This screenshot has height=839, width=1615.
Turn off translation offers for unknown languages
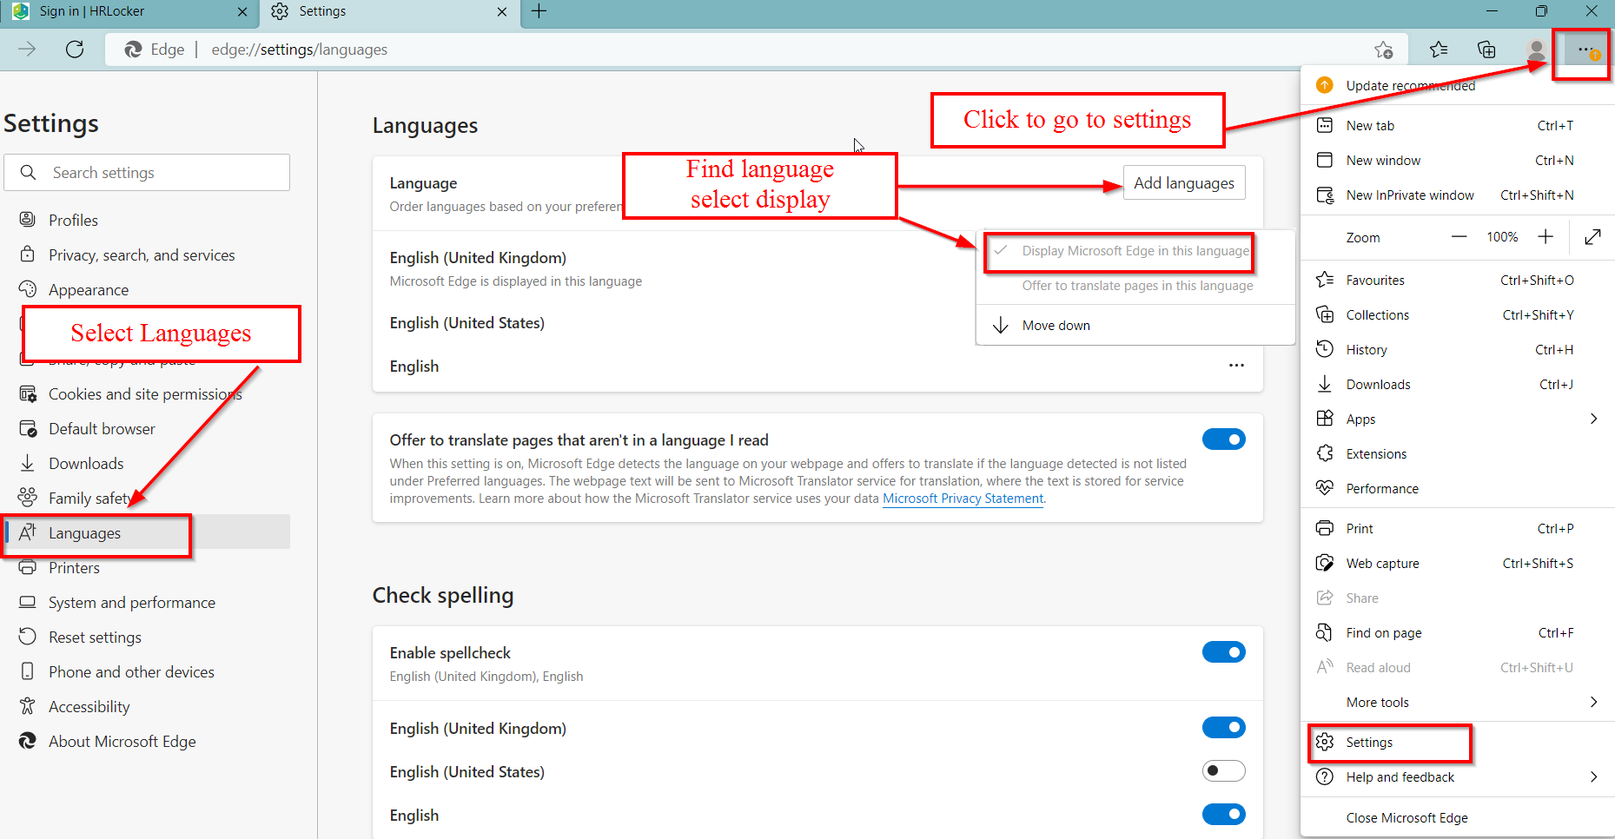click(1223, 439)
